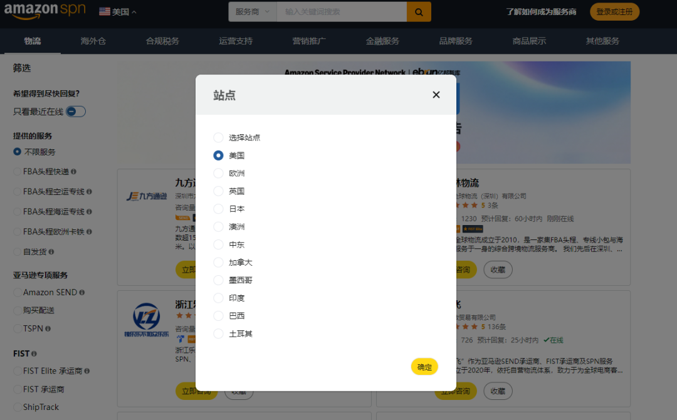Check the 购买配送 filter
The height and width of the screenshot is (420, 677).
click(18, 310)
